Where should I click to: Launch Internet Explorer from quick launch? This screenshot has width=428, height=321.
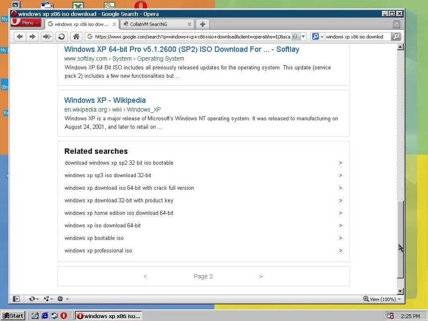(45, 316)
